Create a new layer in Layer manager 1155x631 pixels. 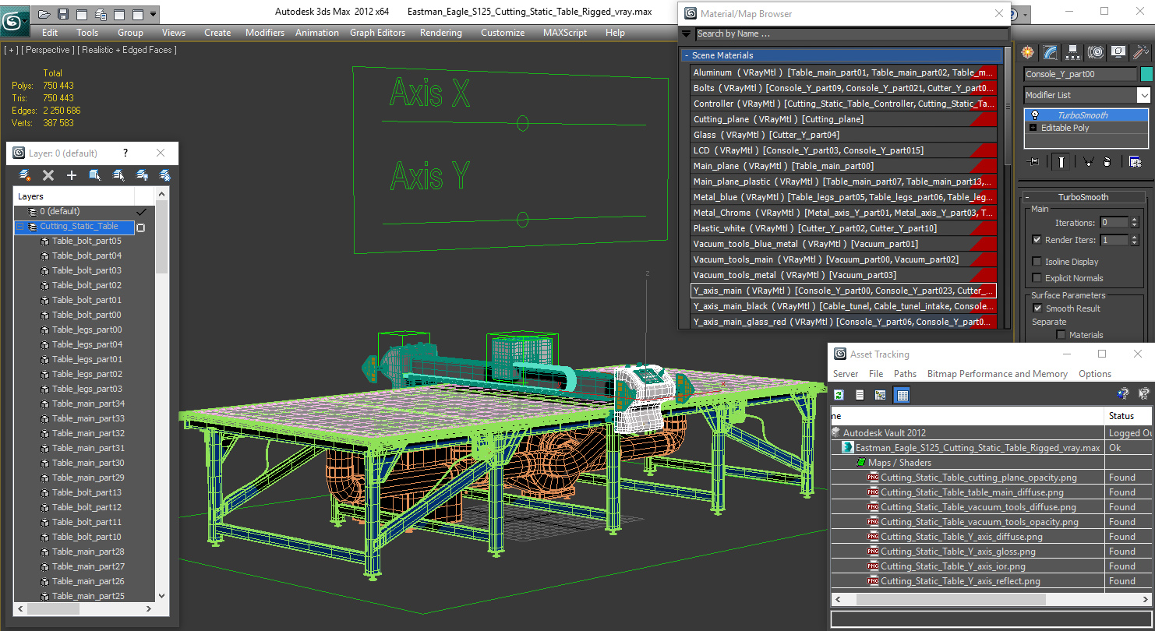pyautogui.click(x=25, y=175)
